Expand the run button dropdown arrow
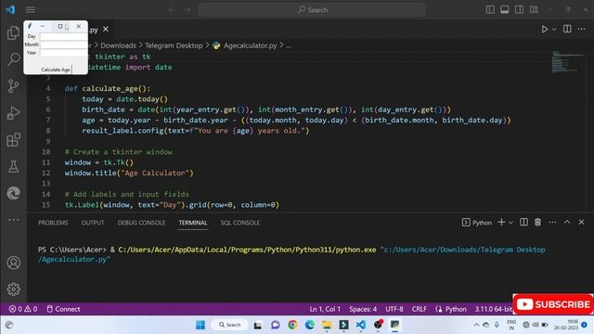 pos(554,29)
